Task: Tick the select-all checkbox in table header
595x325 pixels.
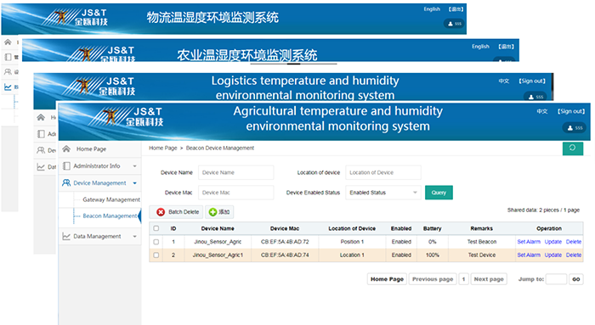Action: [x=156, y=228]
